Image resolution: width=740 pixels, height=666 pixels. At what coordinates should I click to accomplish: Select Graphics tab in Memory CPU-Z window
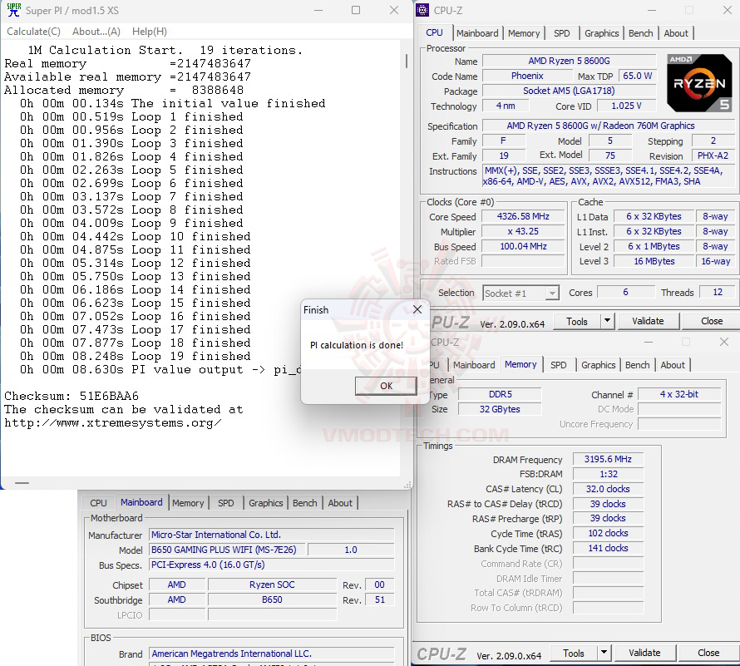[x=598, y=365]
